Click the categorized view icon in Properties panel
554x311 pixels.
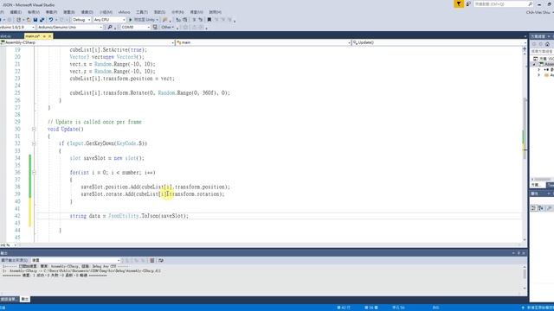pyautogui.click(x=533, y=208)
